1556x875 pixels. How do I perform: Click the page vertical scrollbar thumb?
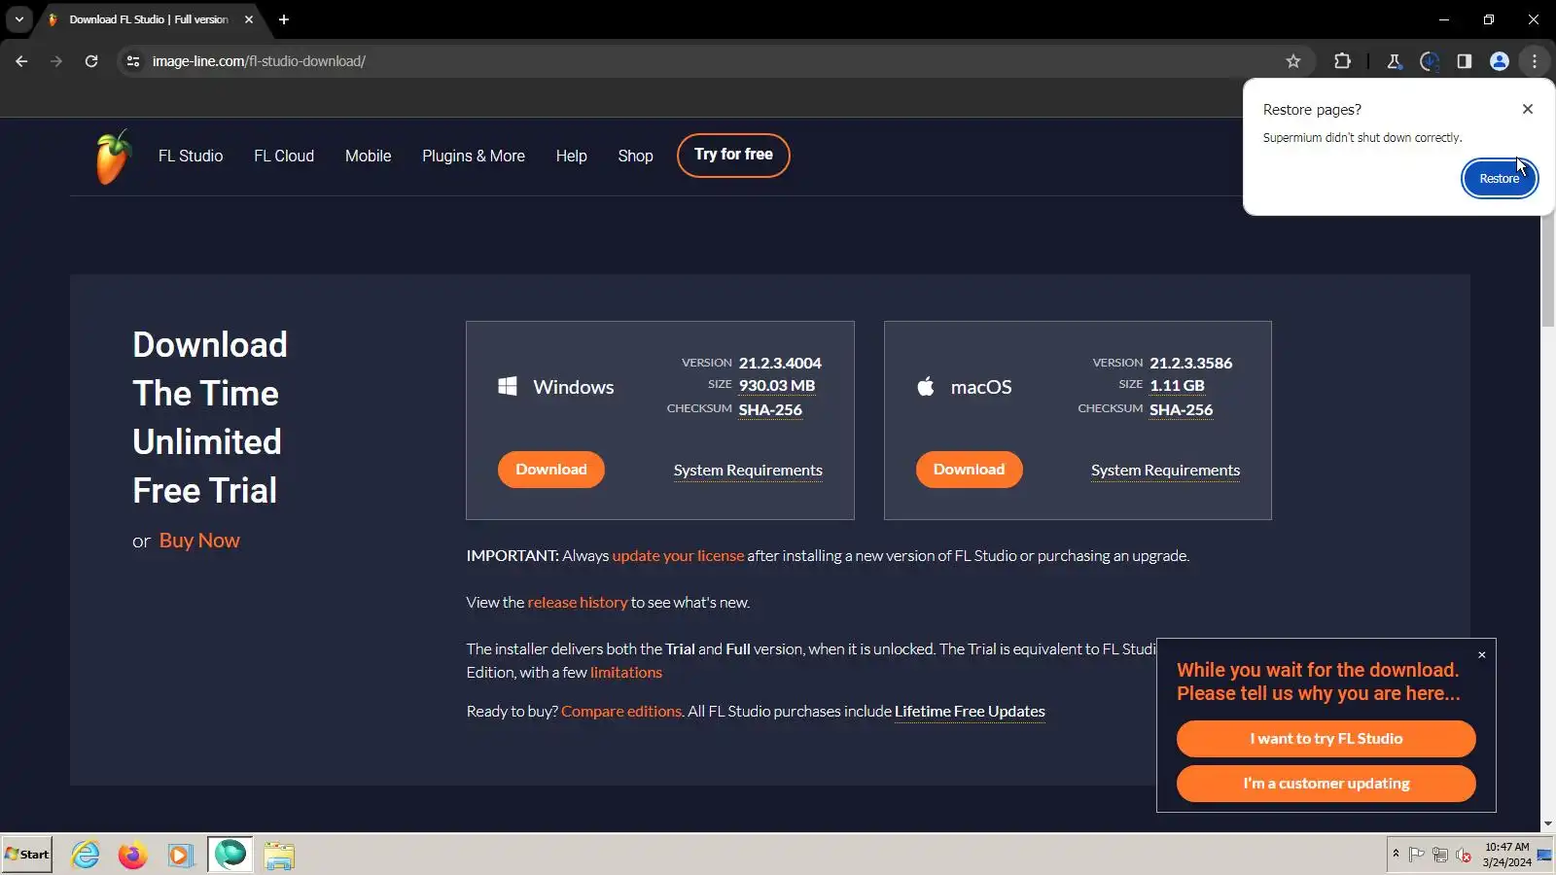pos(1547,269)
